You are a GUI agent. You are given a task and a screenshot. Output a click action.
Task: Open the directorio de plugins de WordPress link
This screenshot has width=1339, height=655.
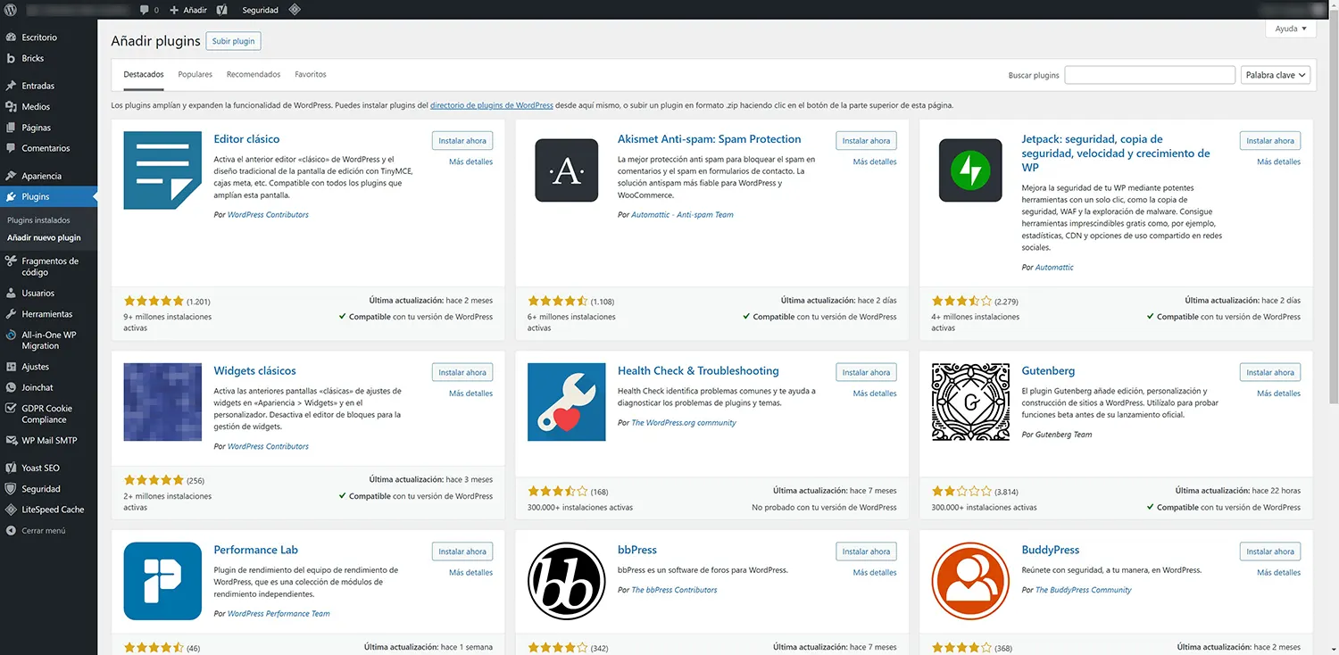(x=491, y=104)
